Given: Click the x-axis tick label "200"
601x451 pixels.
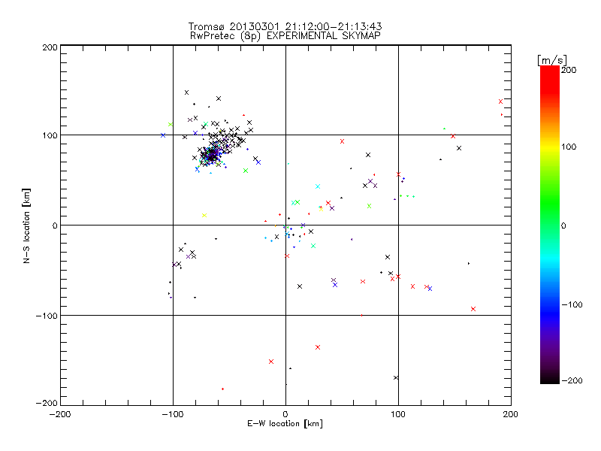Looking at the screenshot, I should pyautogui.click(x=511, y=414).
